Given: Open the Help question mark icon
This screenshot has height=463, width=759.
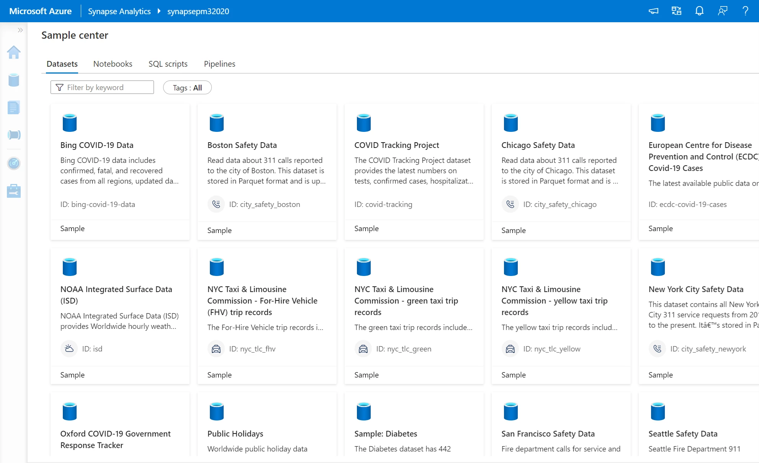Looking at the screenshot, I should pos(745,11).
